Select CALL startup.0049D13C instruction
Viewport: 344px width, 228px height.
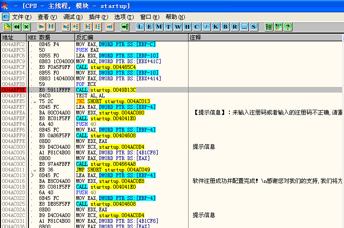click(106, 90)
